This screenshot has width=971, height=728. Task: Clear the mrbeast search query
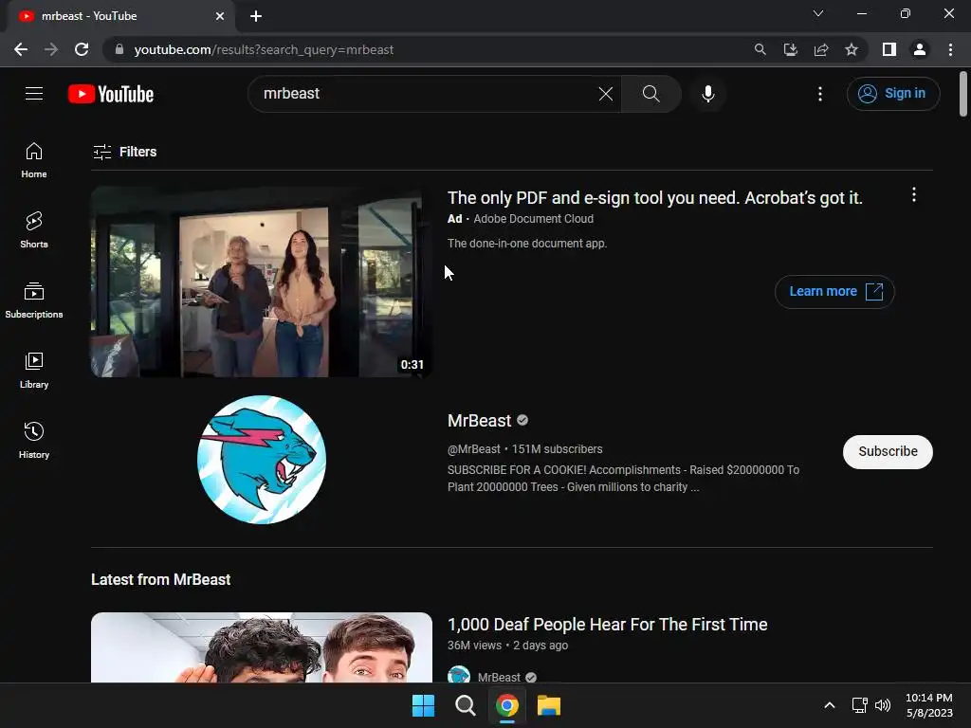pyautogui.click(x=606, y=94)
